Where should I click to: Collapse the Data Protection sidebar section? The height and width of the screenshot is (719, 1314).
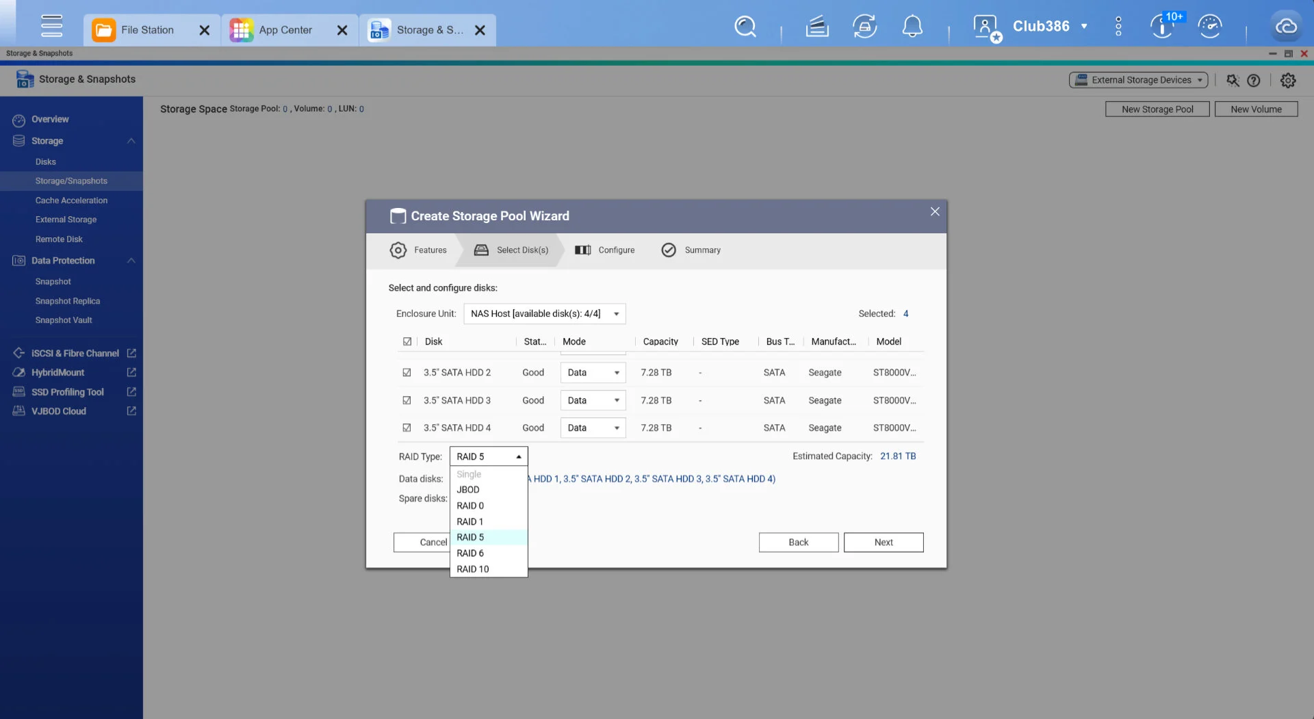(131, 261)
